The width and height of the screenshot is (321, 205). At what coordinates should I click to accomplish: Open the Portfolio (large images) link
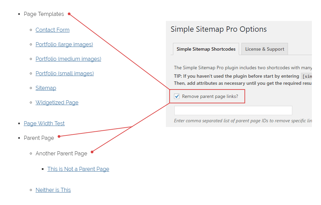point(64,44)
